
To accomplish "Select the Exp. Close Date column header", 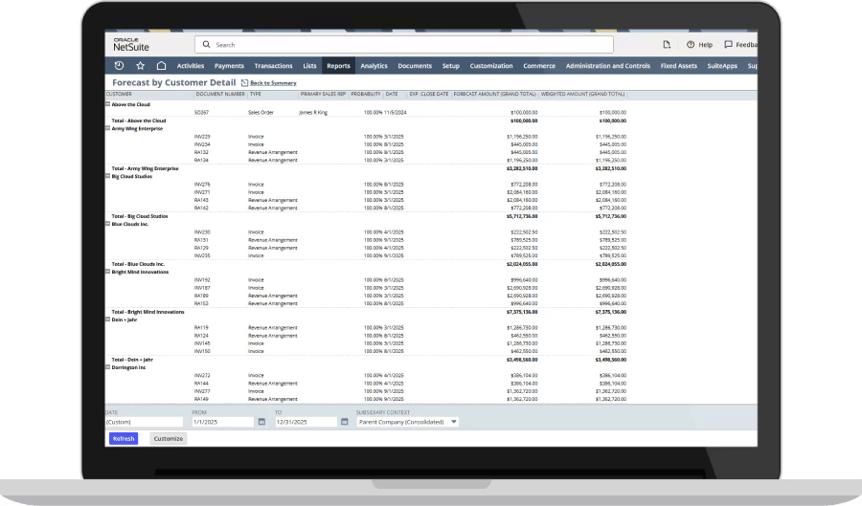I will [429, 95].
